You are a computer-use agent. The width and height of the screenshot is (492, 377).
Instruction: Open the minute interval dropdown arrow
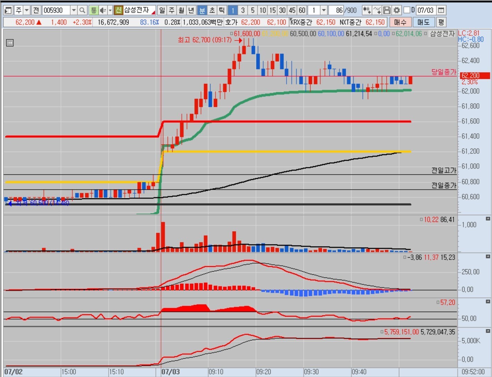(324, 10)
